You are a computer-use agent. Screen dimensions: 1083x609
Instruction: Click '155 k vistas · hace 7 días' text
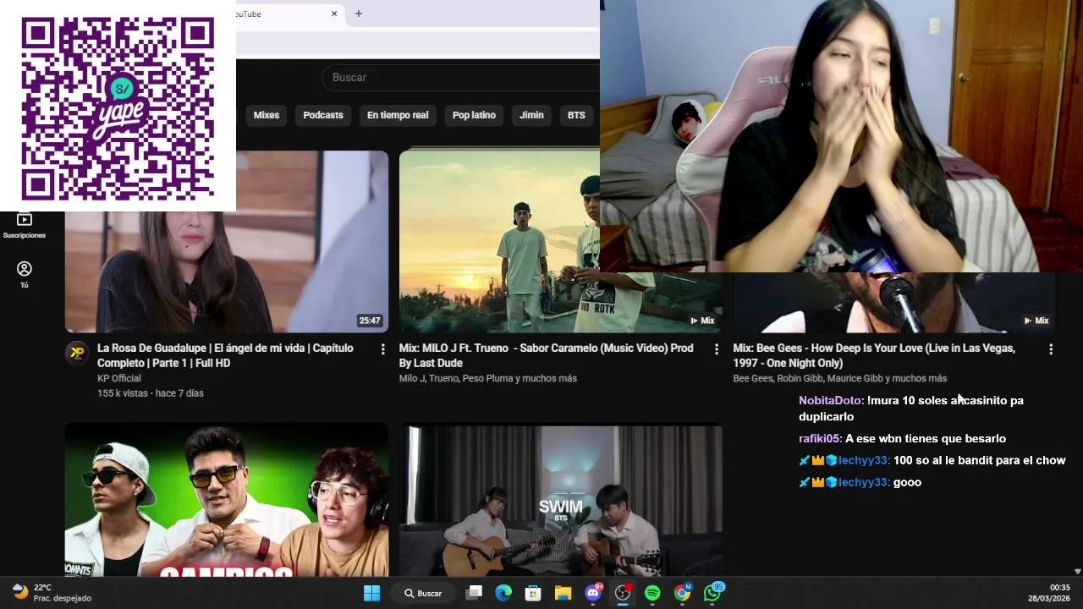[151, 393]
